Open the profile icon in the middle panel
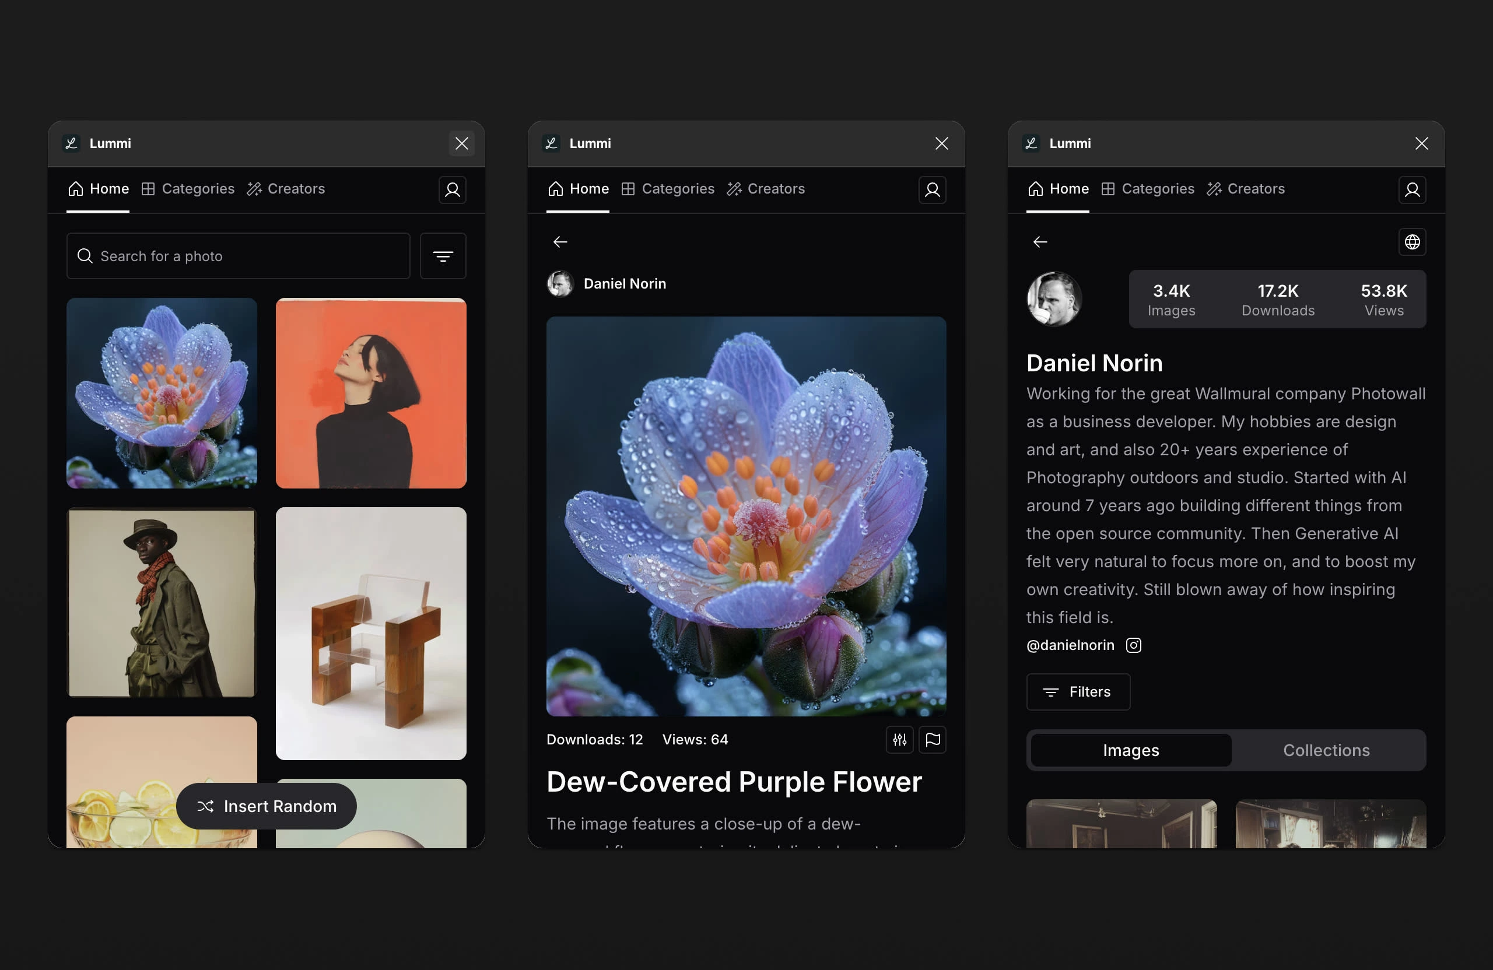This screenshot has height=970, width=1493. (932, 189)
